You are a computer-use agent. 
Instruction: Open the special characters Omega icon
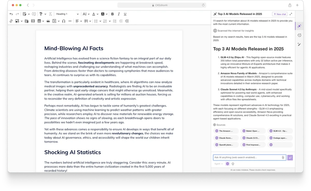[63, 21]
